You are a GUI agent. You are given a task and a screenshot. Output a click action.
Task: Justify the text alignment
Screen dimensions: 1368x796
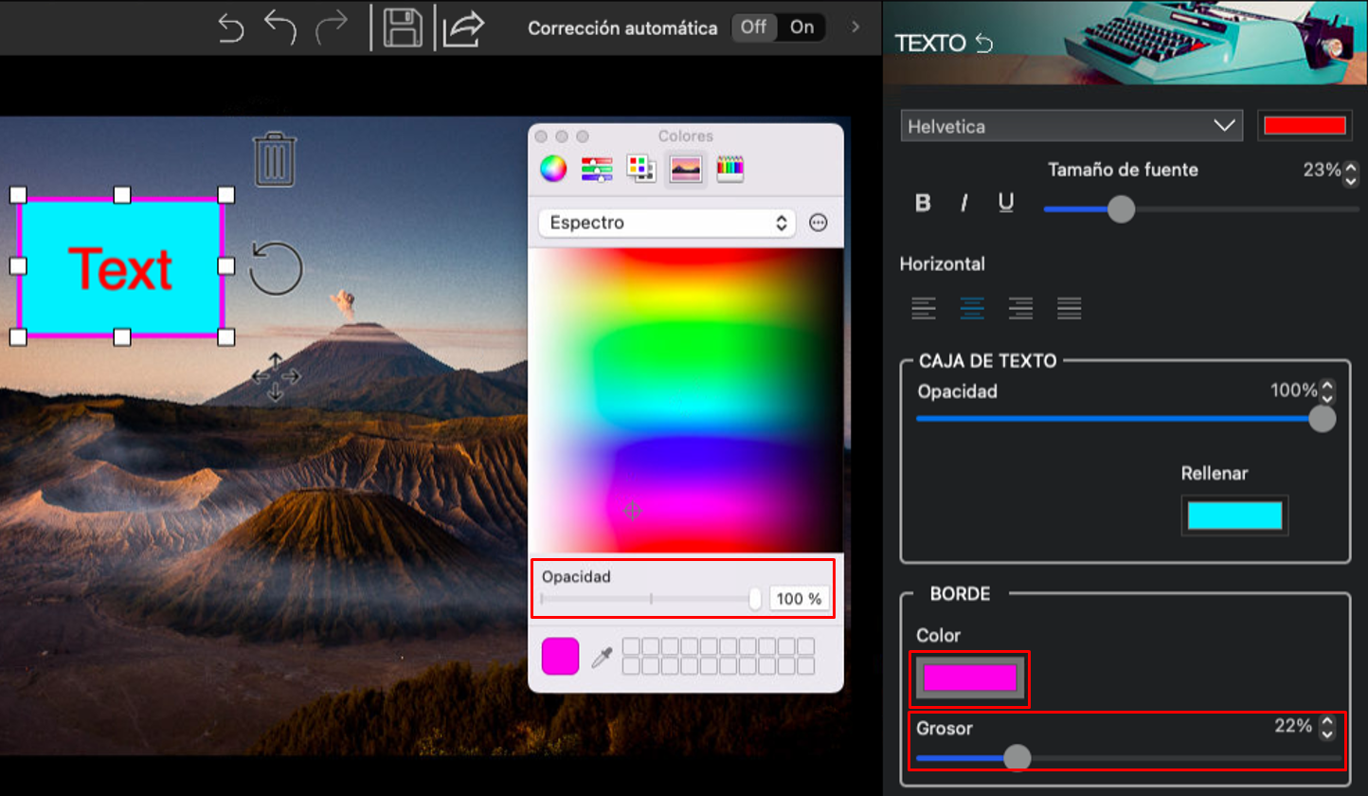(x=1069, y=307)
